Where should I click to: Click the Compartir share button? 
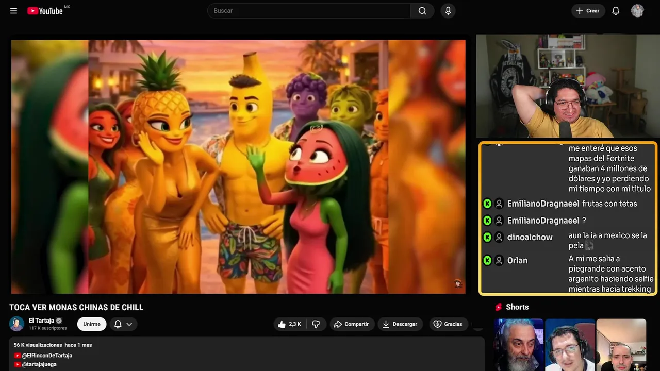click(x=352, y=324)
